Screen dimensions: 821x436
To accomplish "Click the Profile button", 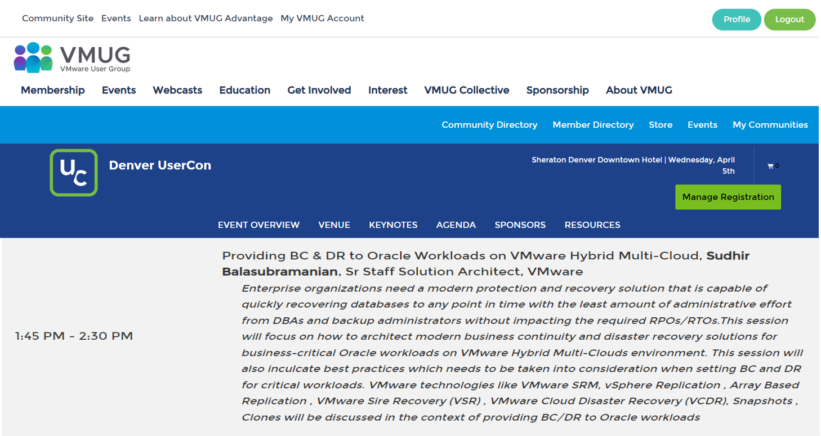I will click(x=736, y=20).
